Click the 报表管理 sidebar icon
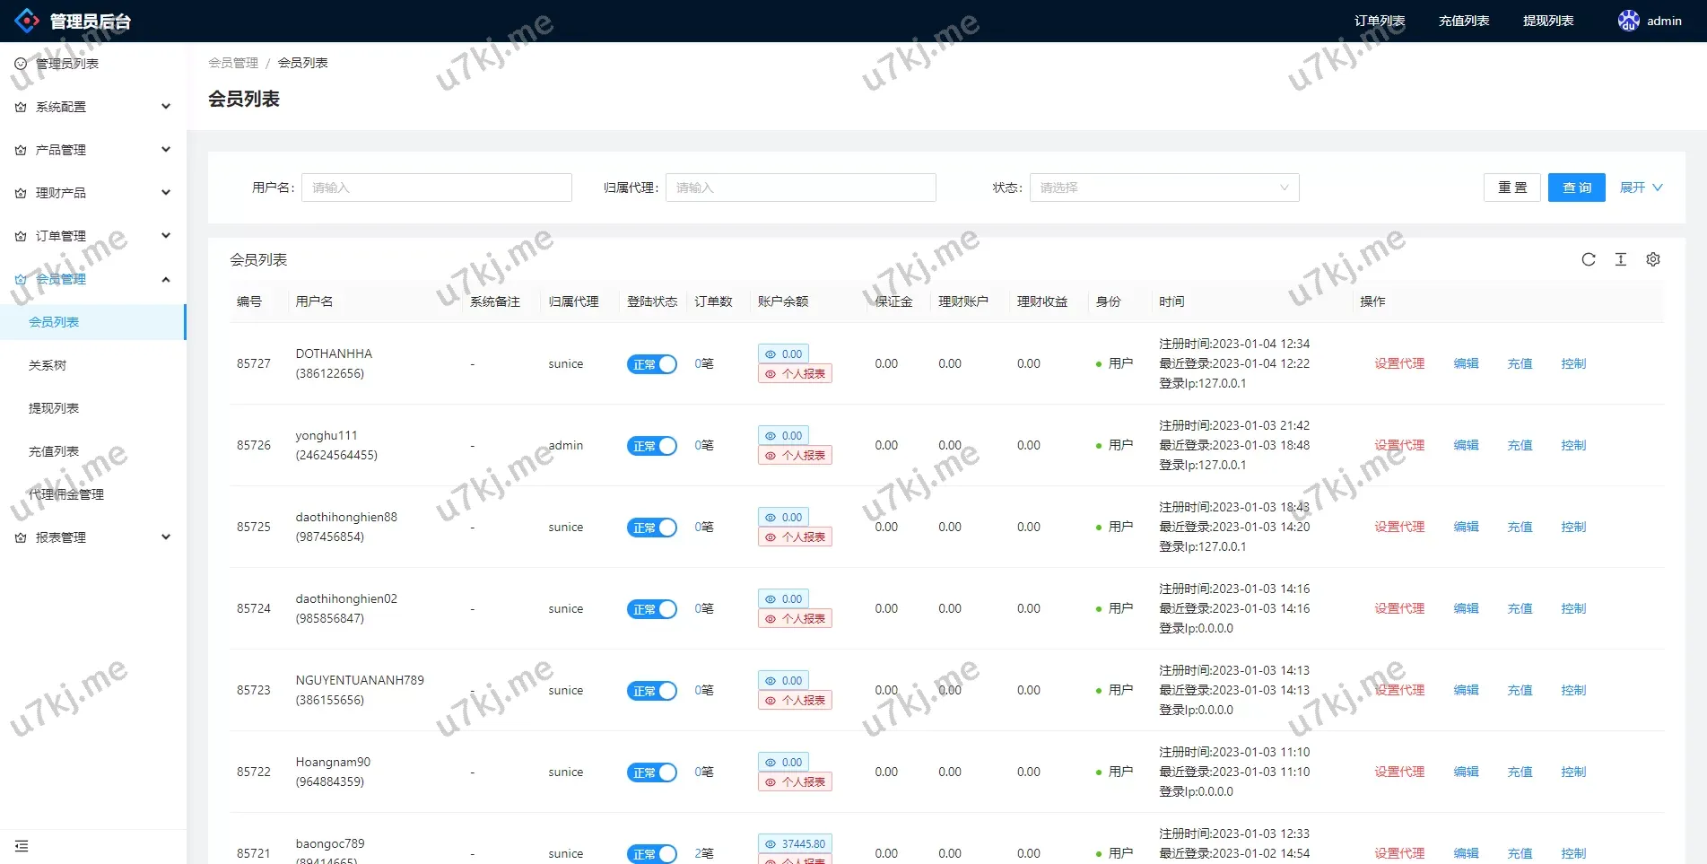 [19, 537]
